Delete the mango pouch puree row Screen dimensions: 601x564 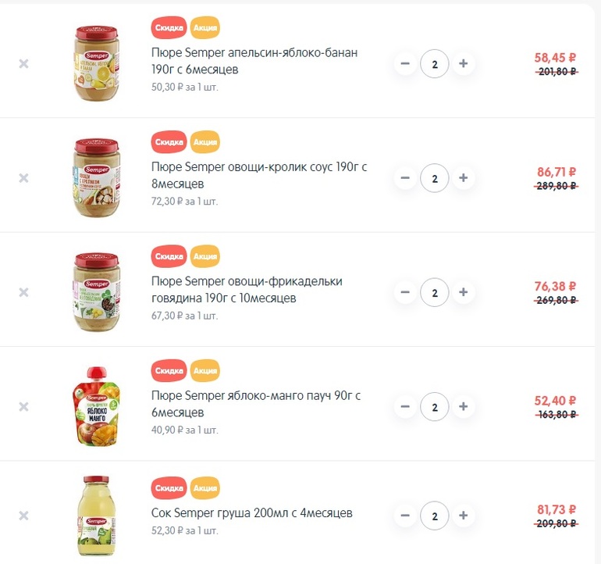(23, 406)
